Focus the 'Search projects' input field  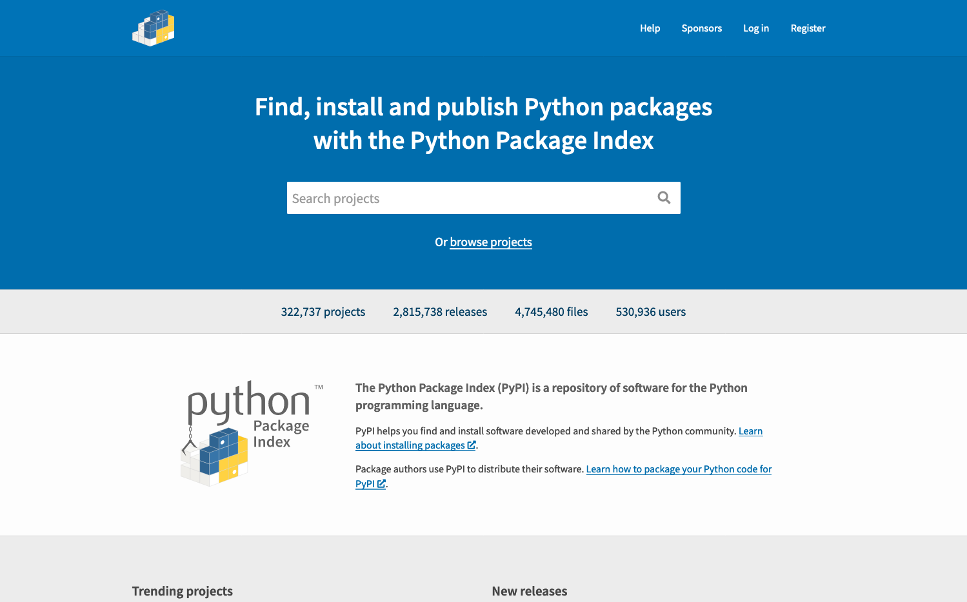pyautogui.click(x=468, y=199)
